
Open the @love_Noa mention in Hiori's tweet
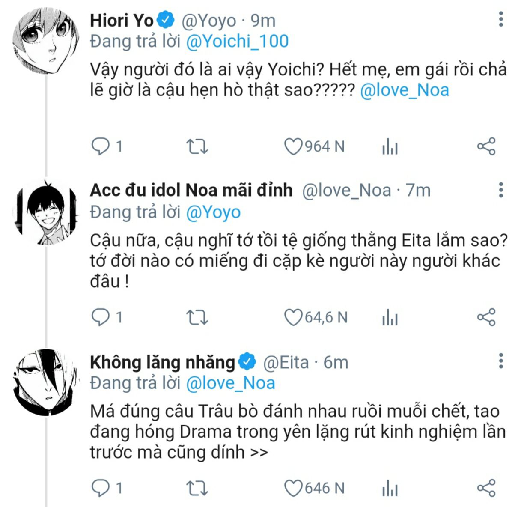pyautogui.click(x=405, y=90)
